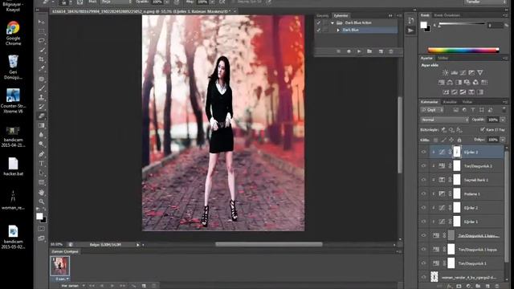Add a Levels adjustment layer

click(454, 73)
